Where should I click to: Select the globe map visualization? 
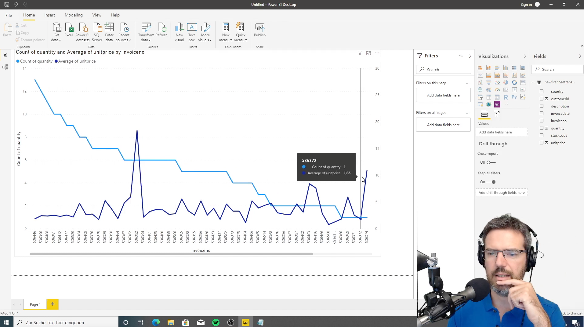(x=480, y=90)
